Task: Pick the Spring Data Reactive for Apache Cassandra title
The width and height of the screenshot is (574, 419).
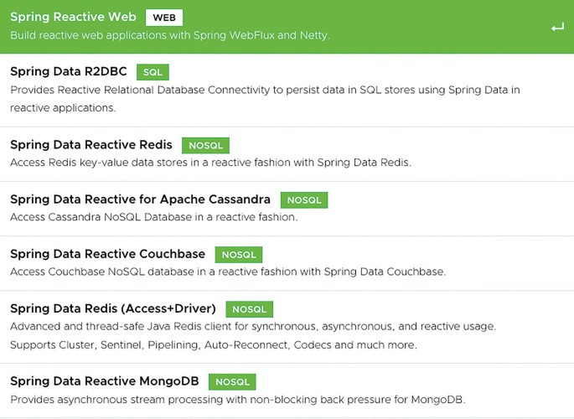Action: [x=140, y=199]
